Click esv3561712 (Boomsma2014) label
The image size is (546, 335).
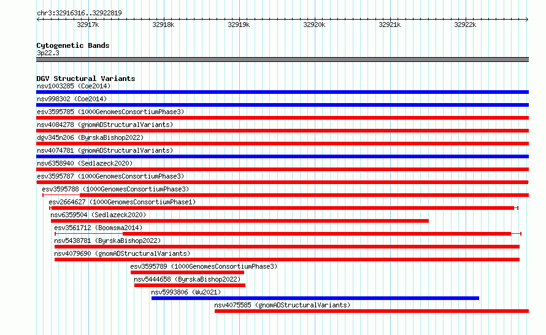click(98, 228)
